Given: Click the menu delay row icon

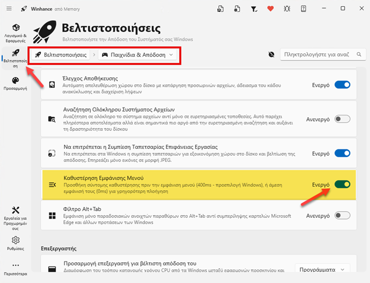Looking at the screenshot, I should 52,185.
